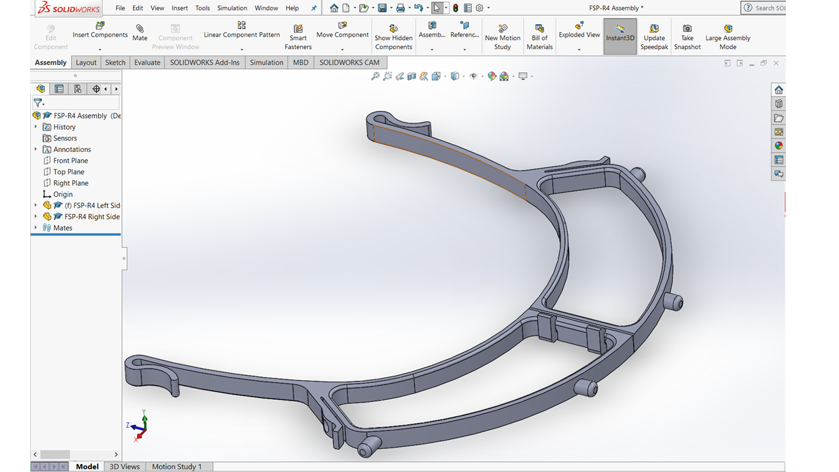The width and height of the screenshot is (839, 472).
Task: Click the Rebuild traffic light icon
Action: 456,8
